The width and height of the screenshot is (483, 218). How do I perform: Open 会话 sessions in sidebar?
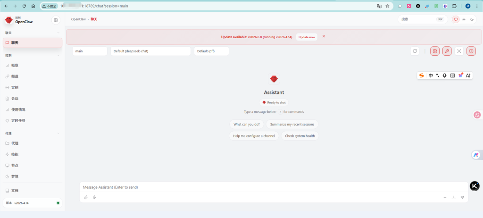33,99
